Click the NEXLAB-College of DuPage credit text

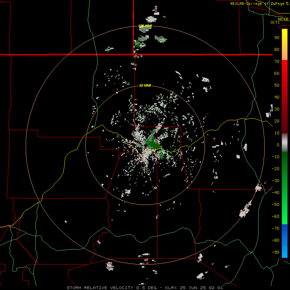click(x=257, y=4)
